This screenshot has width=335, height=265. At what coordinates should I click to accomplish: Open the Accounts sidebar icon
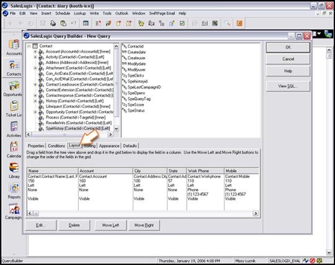[14, 45]
